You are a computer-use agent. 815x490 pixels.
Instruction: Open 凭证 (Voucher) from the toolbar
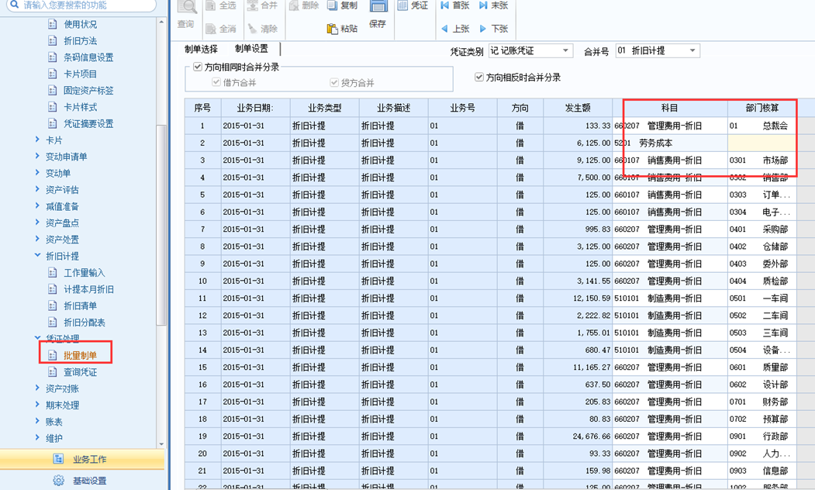[413, 6]
